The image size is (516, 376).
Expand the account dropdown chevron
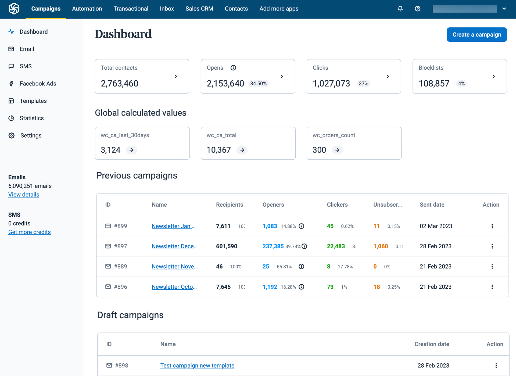(504, 9)
